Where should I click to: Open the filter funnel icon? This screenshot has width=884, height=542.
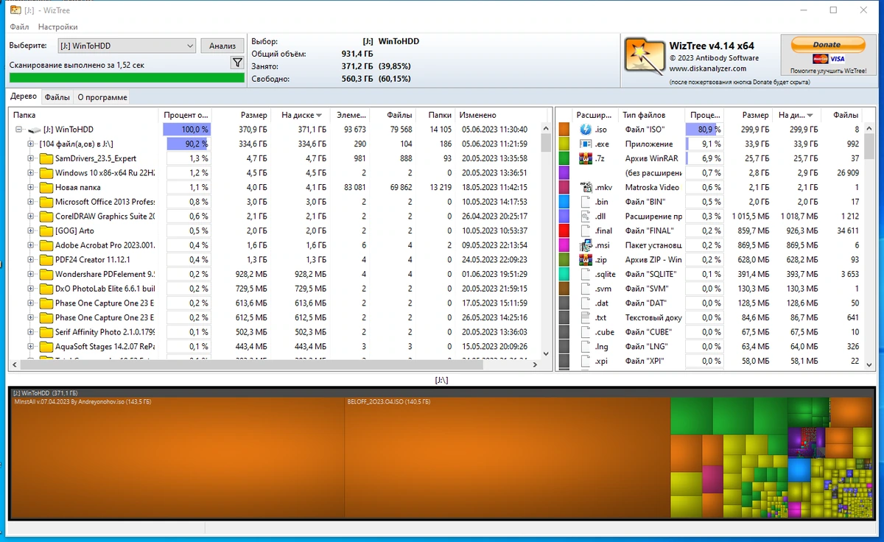point(237,63)
